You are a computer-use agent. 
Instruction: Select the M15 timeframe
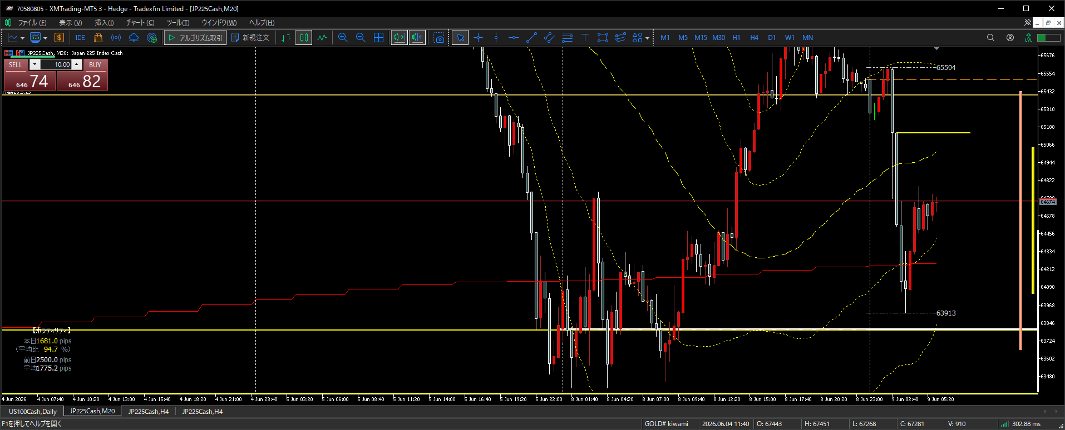tap(701, 38)
